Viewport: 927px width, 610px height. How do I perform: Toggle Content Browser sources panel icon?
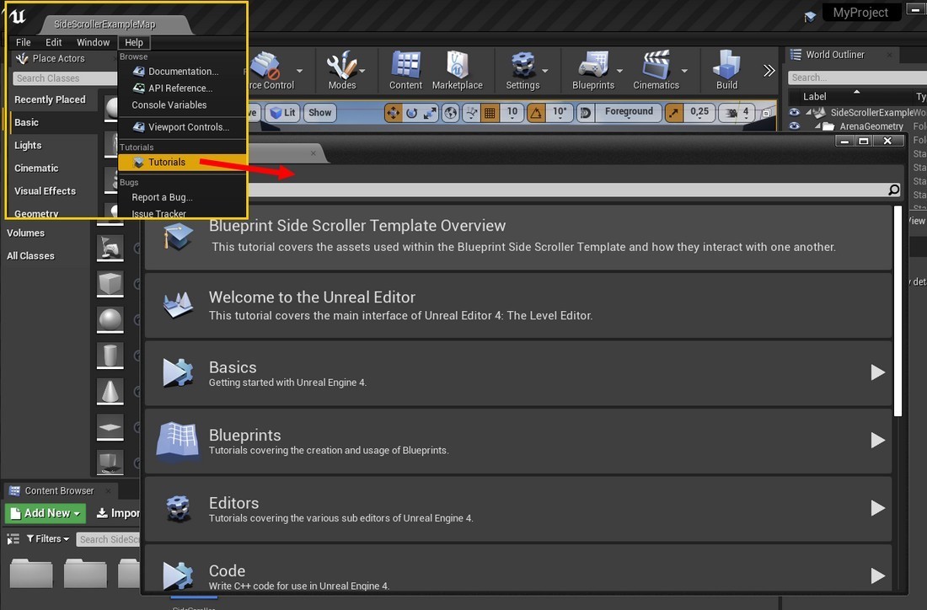(x=13, y=539)
